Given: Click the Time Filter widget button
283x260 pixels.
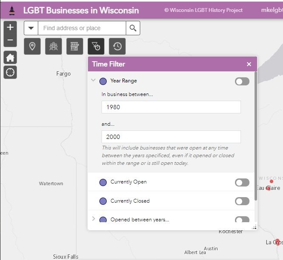Looking at the screenshot, I should pyautogui.click(x=96, y=46).
